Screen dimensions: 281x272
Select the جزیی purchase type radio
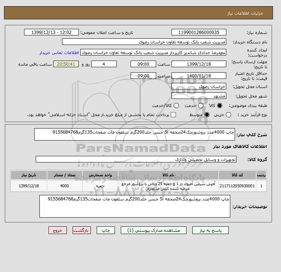tap(228, 115)
